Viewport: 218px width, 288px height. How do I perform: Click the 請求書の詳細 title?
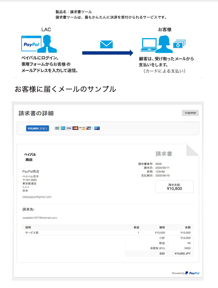[36, 113]
